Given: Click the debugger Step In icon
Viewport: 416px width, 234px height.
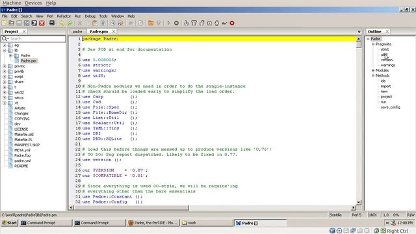Looking at the screenshot, I should pos(187,23).
